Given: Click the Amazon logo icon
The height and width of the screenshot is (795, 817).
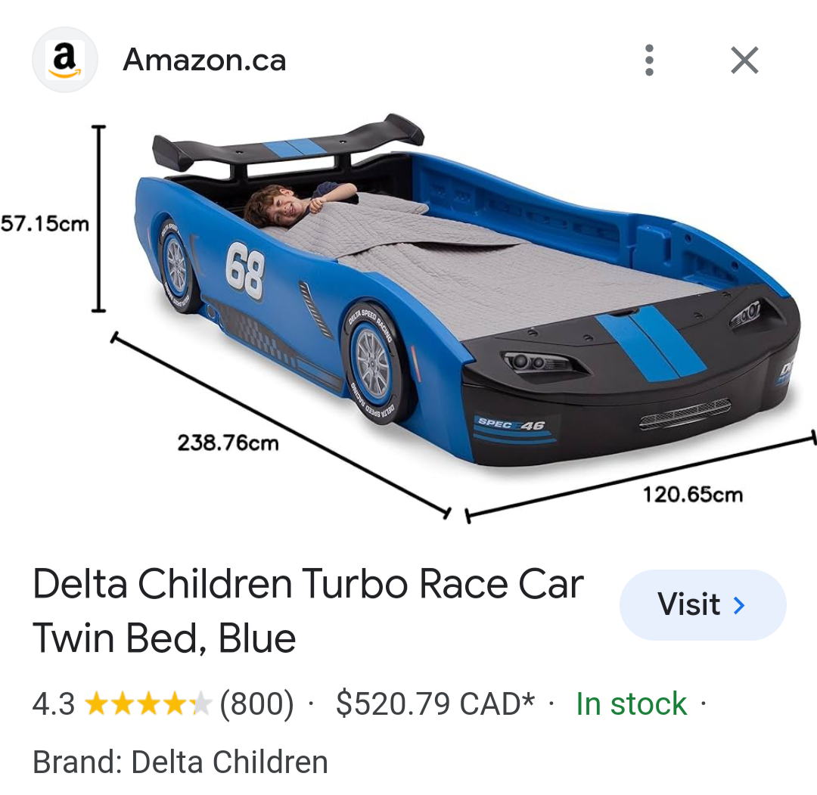Looking at the screenshot, I should (64, 60).
